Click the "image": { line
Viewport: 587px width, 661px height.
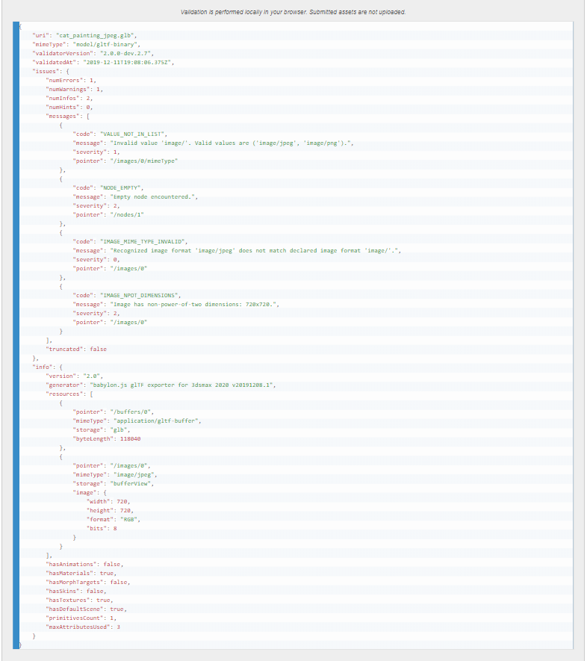(x=90, y=492)
